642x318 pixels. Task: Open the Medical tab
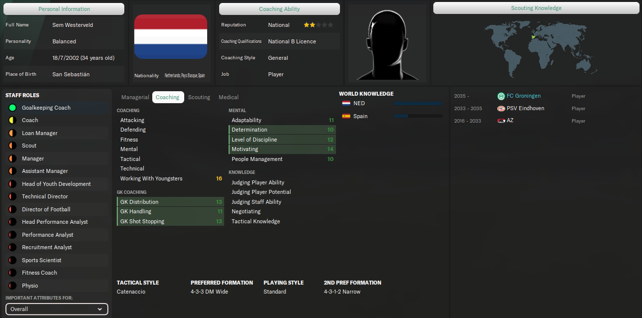pyautogui.click(x=229, y=97)
